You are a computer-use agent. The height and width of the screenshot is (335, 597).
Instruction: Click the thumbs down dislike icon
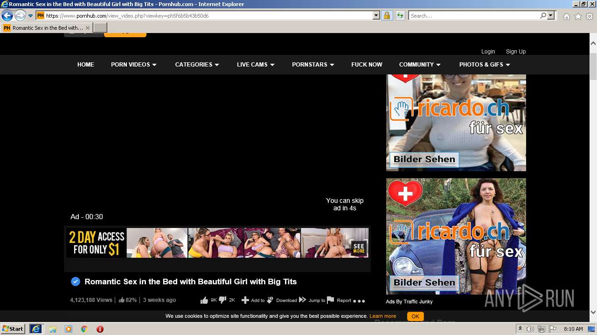[x=223, y=301]
